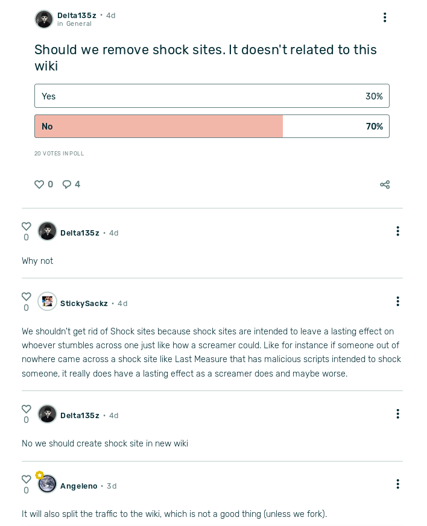The height and width of the screenshot is (526, 427).
Task: Open the poll post's three-dot options menu
Action: point(385,17)
